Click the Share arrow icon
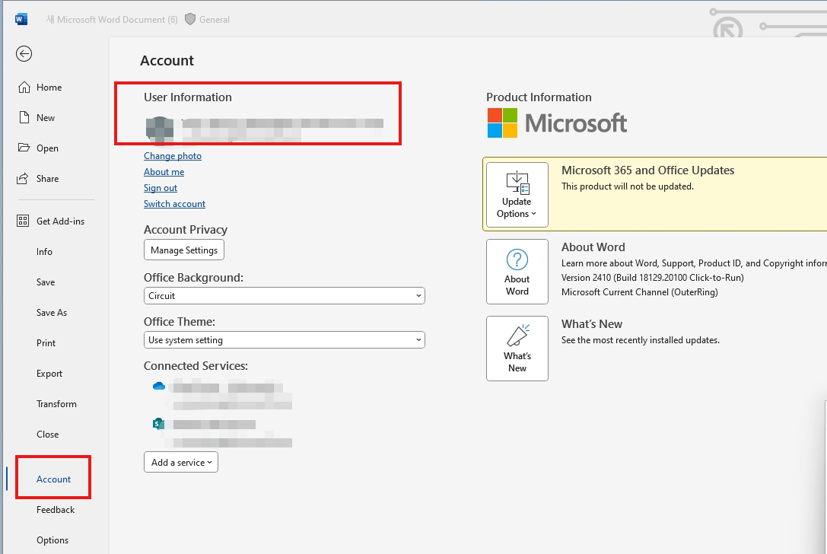Screen dimensions: 827x554 (23, 178)
